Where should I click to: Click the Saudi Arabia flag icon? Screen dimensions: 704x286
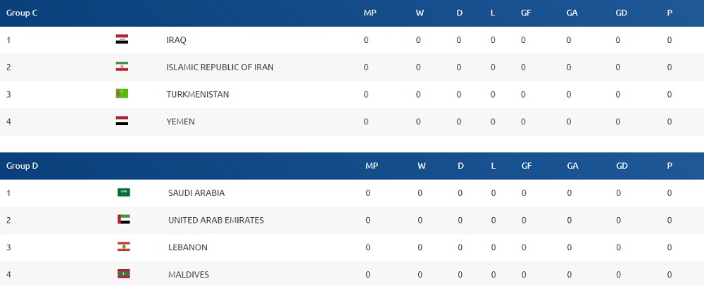pyautogui.click(x=123, y=193)
